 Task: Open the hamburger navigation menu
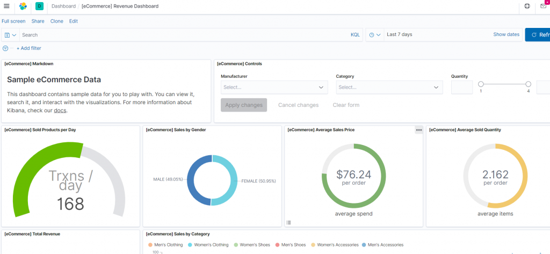(x=6, y=6)
